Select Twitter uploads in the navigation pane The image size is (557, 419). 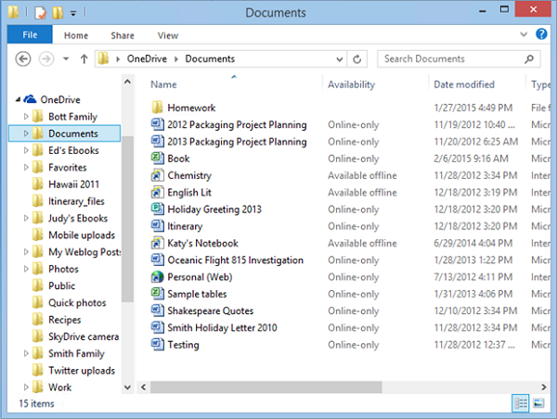tap(82, 371)
